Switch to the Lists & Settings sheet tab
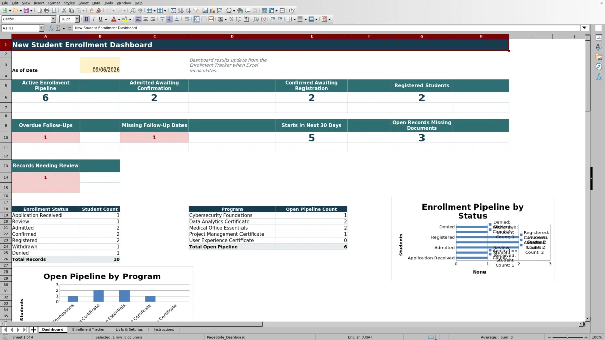Image resolution: width=605 pixels, height=340 pixels. pyautogui.click(x=129, y=330)
